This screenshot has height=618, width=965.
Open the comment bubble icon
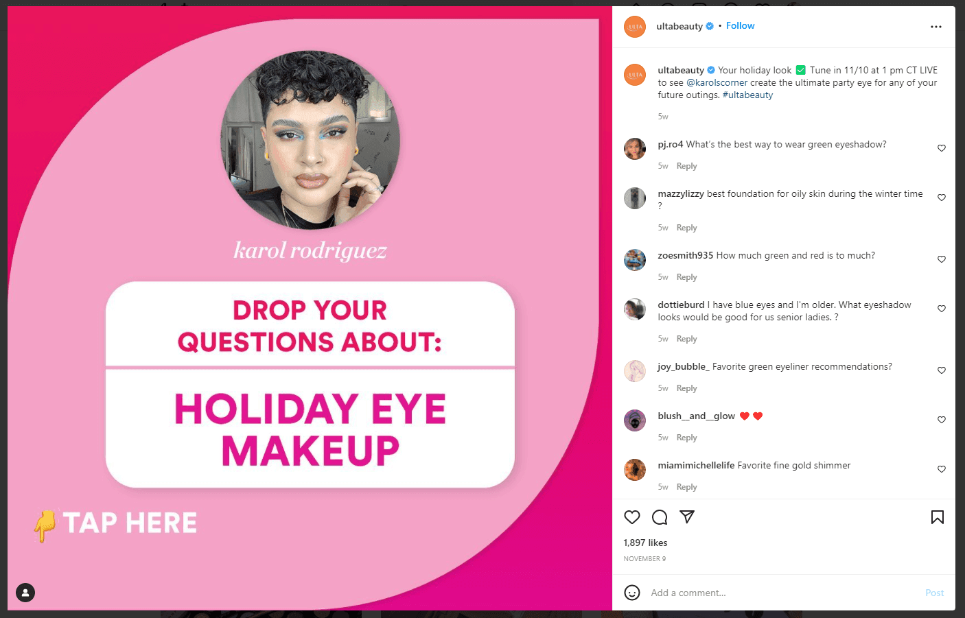pyautogui.click(x=660, y=517)
